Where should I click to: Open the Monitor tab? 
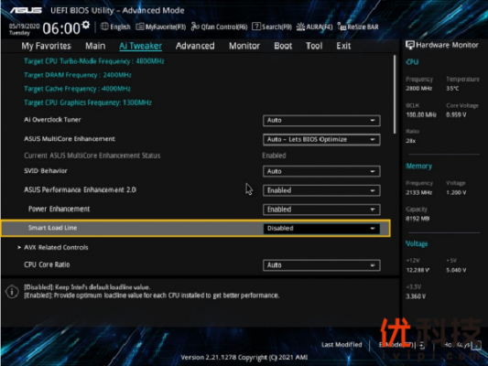point(244,46)
